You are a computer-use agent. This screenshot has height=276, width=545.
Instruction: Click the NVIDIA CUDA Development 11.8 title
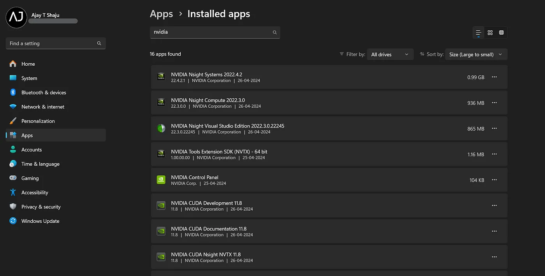click(206, 203)
